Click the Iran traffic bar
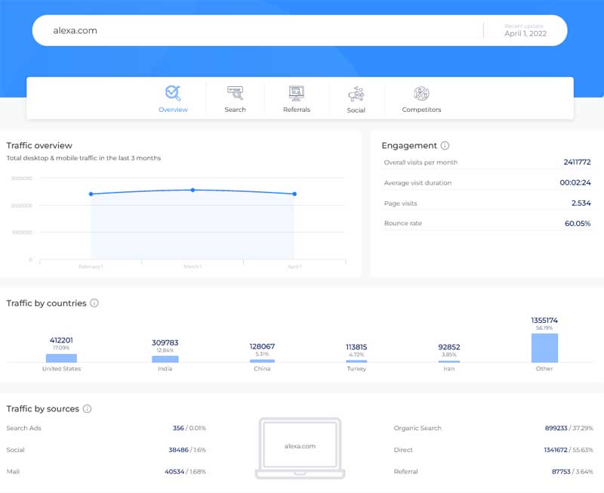 pyautogui.click(x=449, y=361)
